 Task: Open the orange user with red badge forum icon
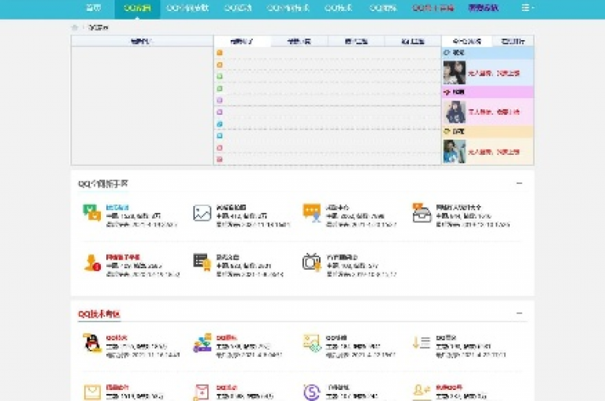tap(92, 263)
